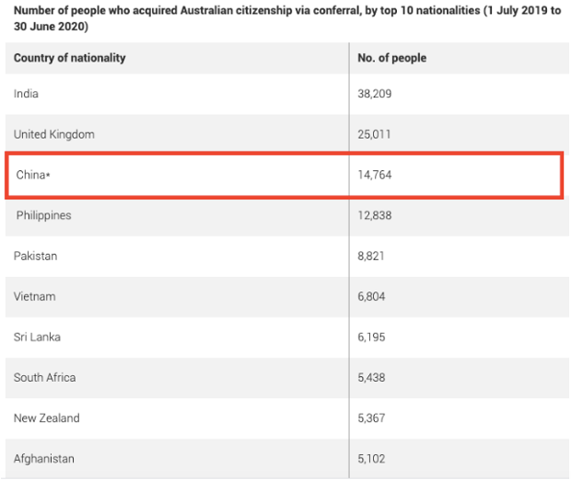
Task: Select the 'No. of people' column header
Action: [391, 58]
